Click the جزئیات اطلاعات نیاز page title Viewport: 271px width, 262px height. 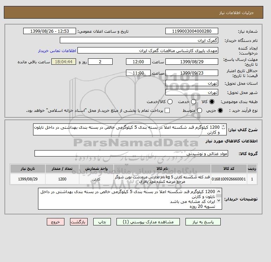(x=236, y=13)
